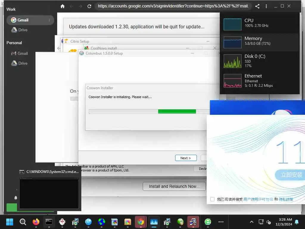Screen dimensions: 305x229
Task: Click the CoolNovo install window title
Action: coord(104,48)
